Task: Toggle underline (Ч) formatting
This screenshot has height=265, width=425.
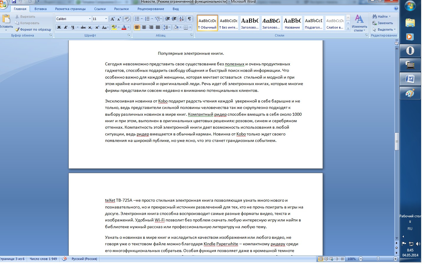Action: point(73,27)
